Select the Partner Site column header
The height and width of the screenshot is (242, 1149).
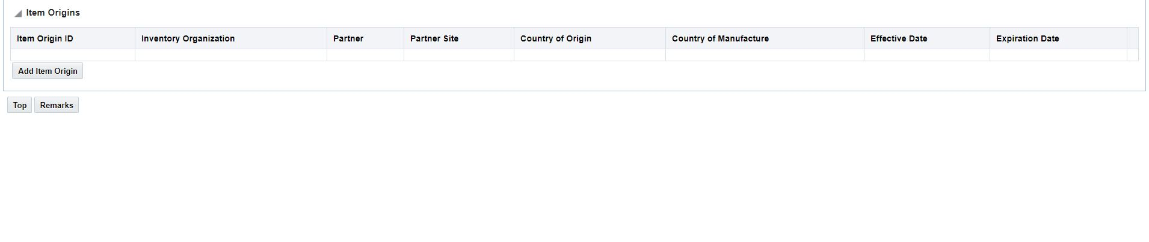coord(434,38)
